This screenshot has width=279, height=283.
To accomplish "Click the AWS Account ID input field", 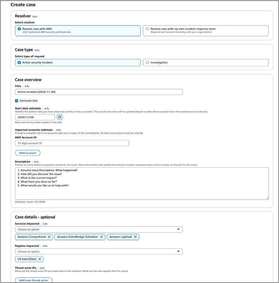I will pyautogui.click(x=72, y=143).
